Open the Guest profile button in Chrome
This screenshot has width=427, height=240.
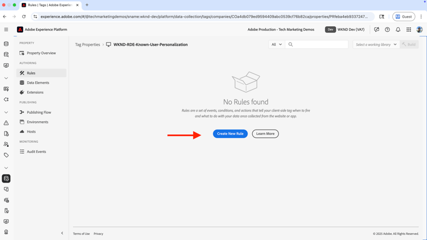404,16
